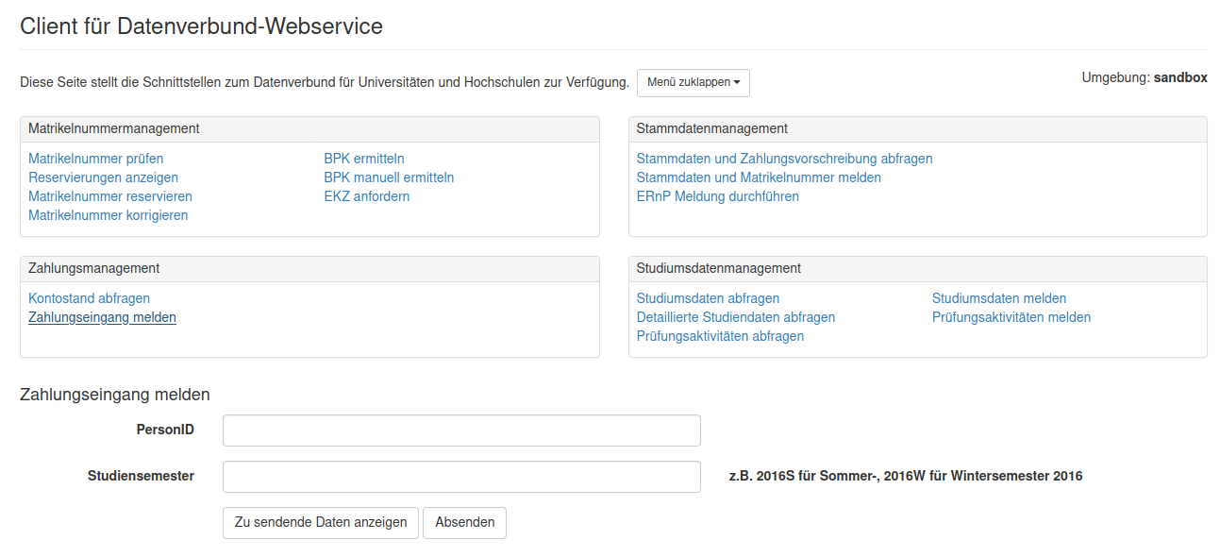Open 'Matrikelnummer prüfen' link
The image size is (1220, 557).
(x=95, y=159)
